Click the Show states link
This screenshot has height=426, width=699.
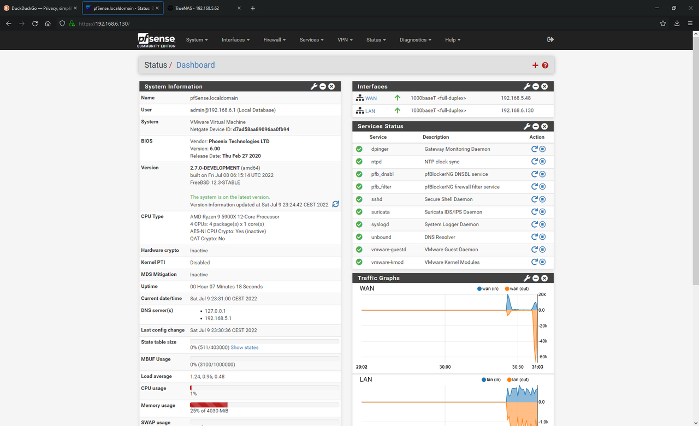pyautogui.click(x=245, y=347)
